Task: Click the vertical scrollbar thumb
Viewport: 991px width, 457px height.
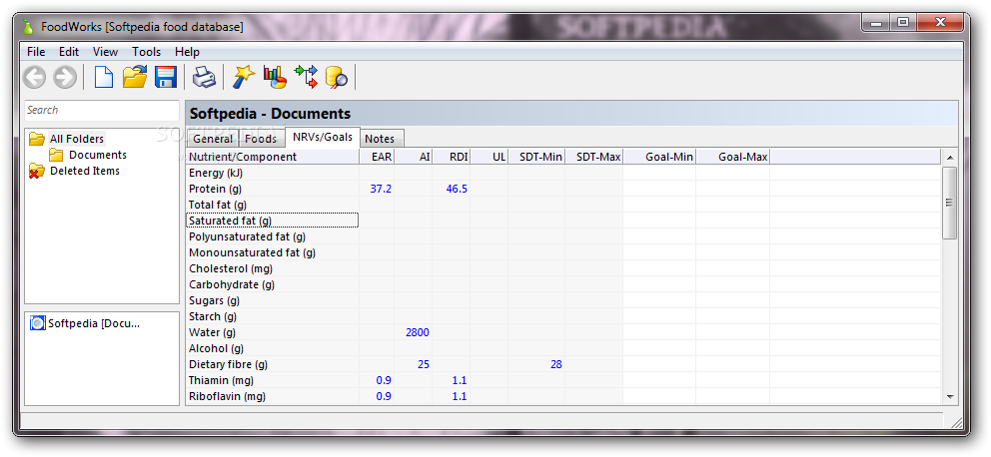Action: point(950,203)
